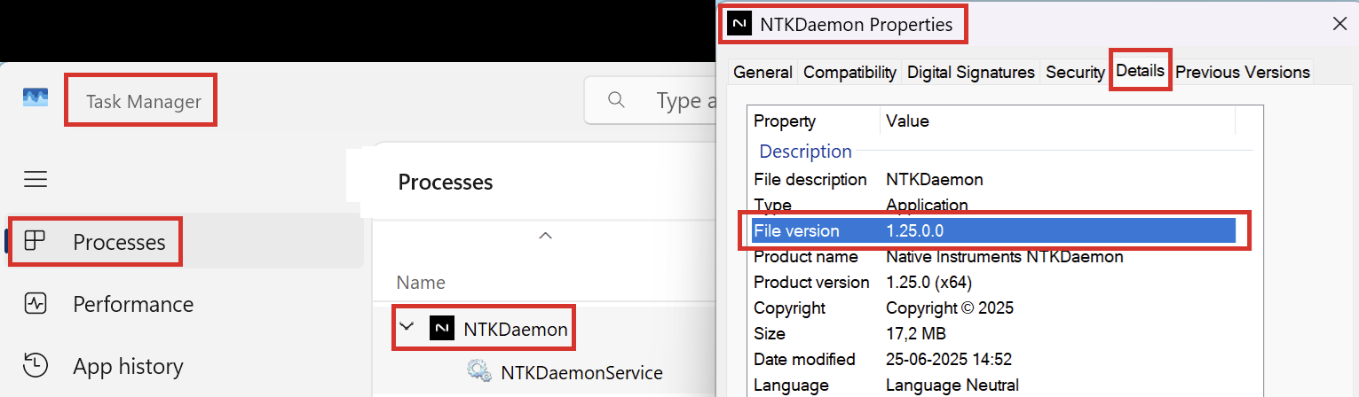Select the Details tab
This screenshot has width=1359, height=397.
[x=1141, y=70]
